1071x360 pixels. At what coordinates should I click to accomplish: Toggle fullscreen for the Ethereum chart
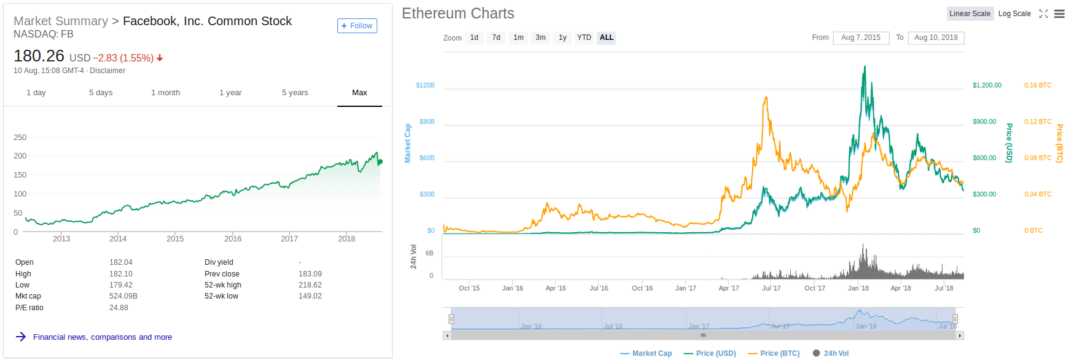[1043, 14]
